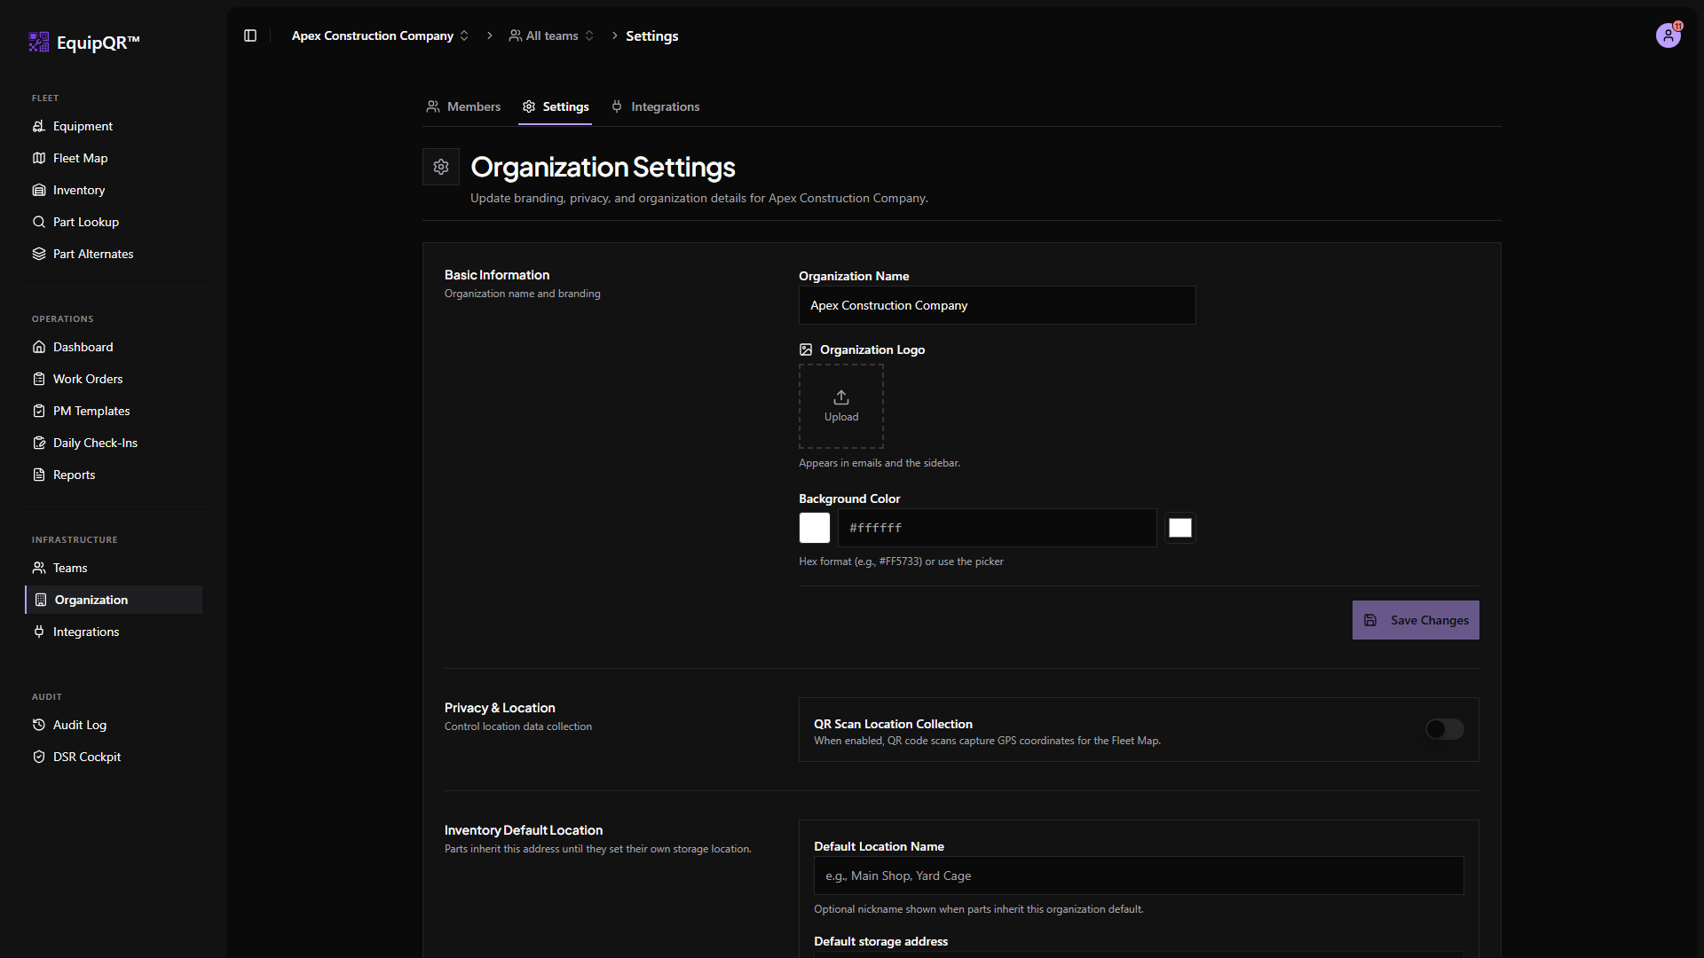Open PM Templates page
This screenshot has width=1704, height=958.
tap(115, 411)
